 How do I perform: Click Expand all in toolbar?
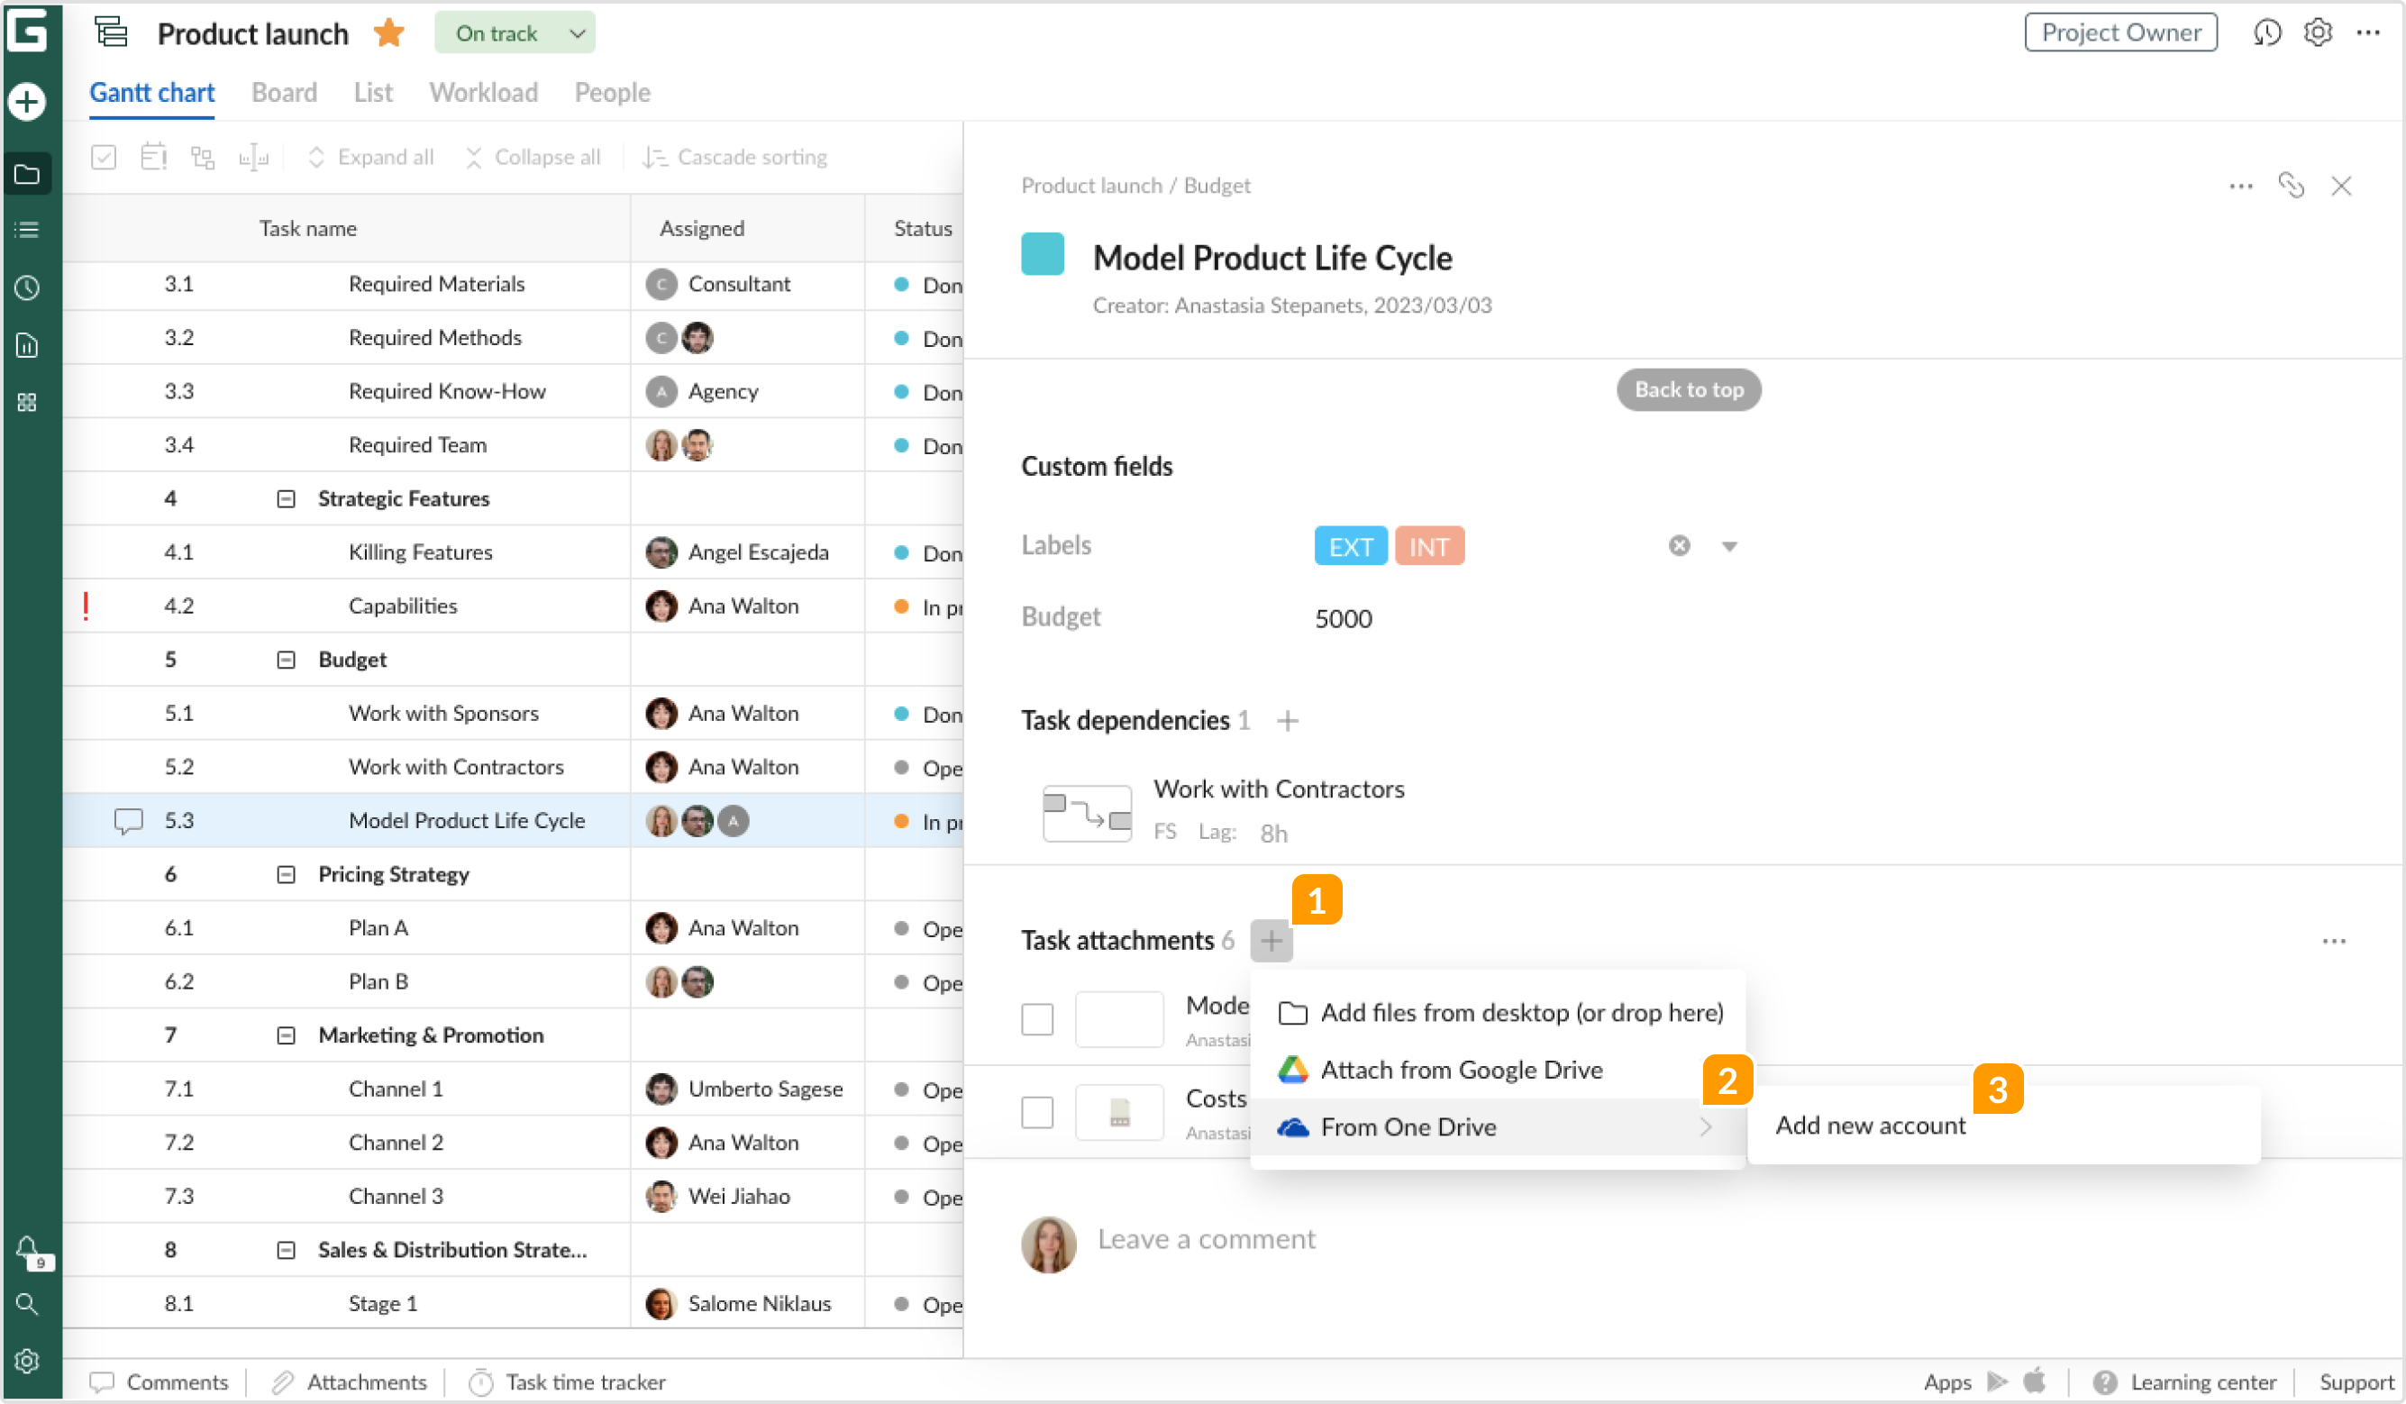[x=369, y=157]
